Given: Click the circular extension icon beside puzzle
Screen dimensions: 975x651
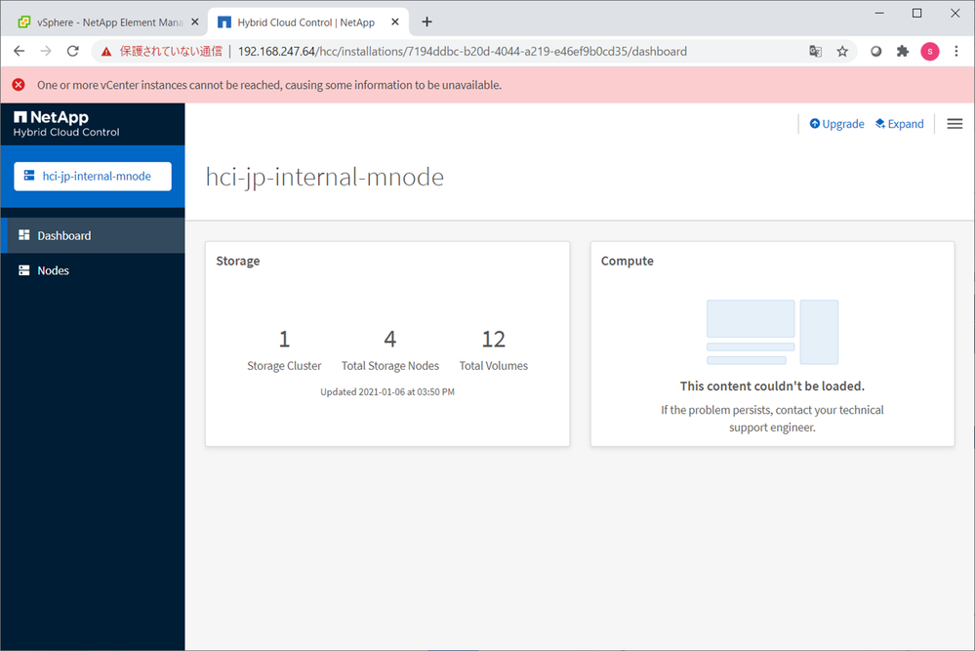Looking at the screenshot, I should pos(875,52).
